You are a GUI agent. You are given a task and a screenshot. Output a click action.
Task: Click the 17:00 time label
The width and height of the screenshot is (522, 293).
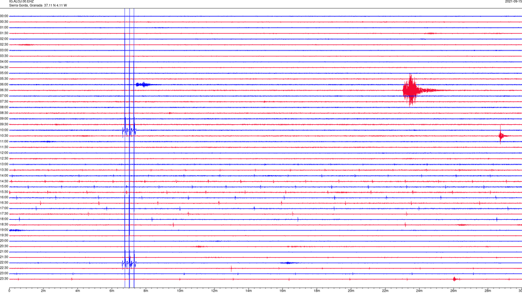pos(4,208)
